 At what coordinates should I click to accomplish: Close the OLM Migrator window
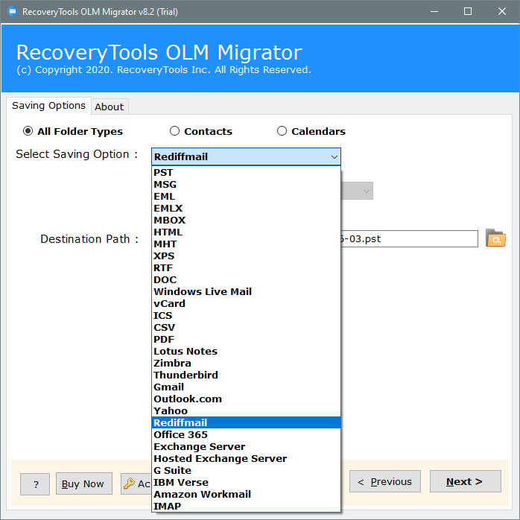tap(502, 12)
